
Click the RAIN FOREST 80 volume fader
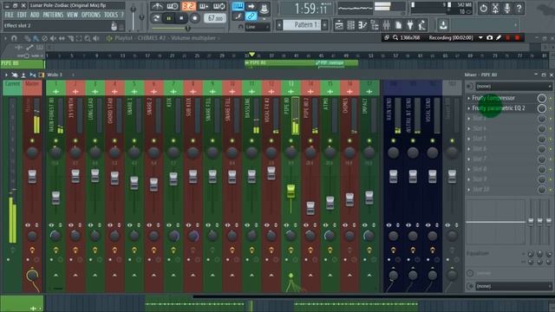tap(55, 198)
